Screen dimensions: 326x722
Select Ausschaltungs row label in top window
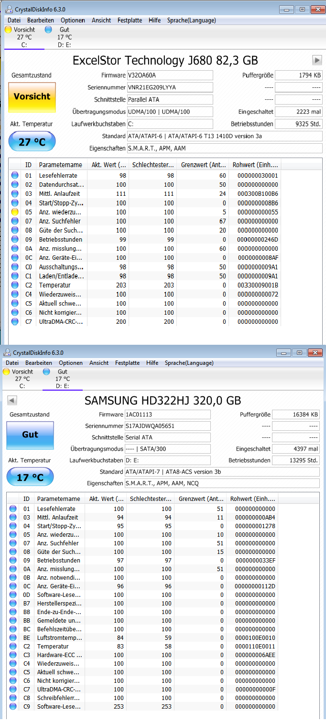[x=61, y=267]
